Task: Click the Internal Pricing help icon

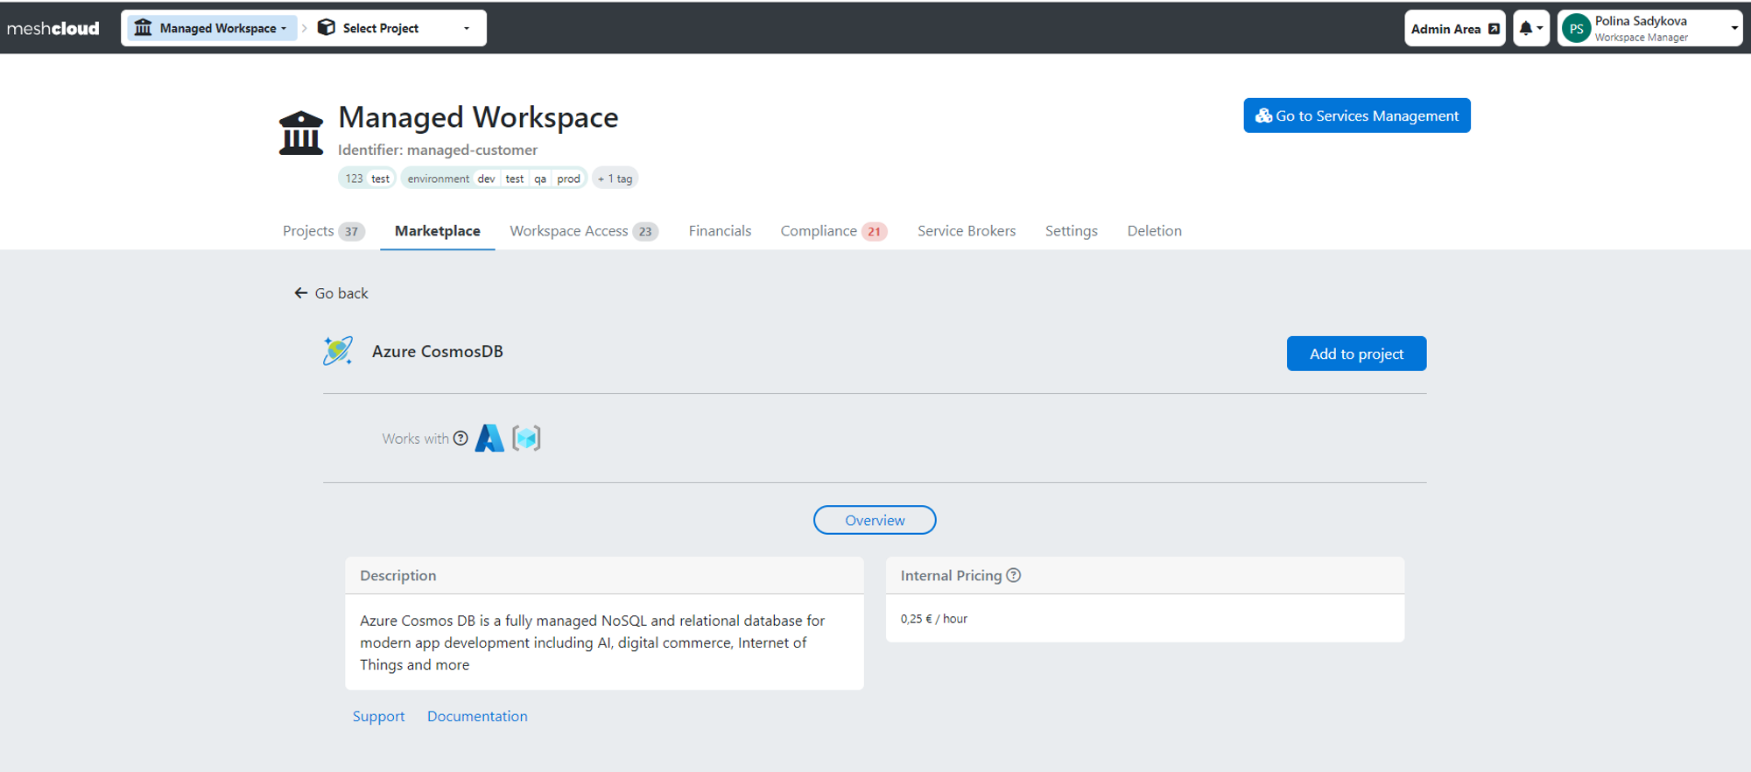Action: (x=1014, y=575)
